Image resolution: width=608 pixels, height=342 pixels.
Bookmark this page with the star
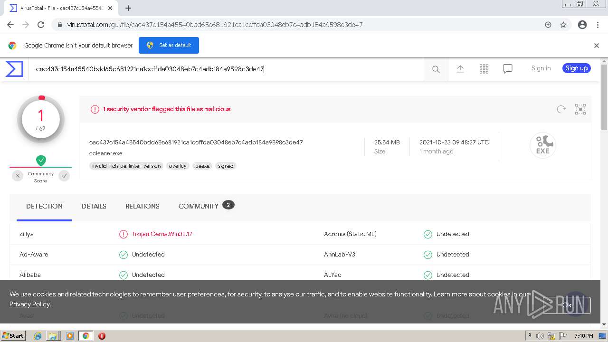(x=563, y=25)
